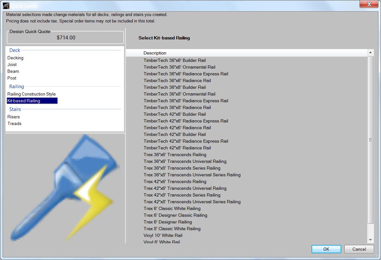The width and height of the screenshot is (381, 260).
Task: Click the scrollbar down arrow
Action: [x=370, y=240]
